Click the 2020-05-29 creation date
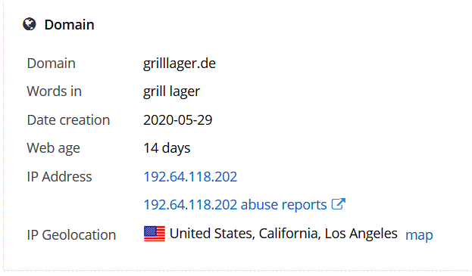This screenshot has width=472, height=276. 177,120
